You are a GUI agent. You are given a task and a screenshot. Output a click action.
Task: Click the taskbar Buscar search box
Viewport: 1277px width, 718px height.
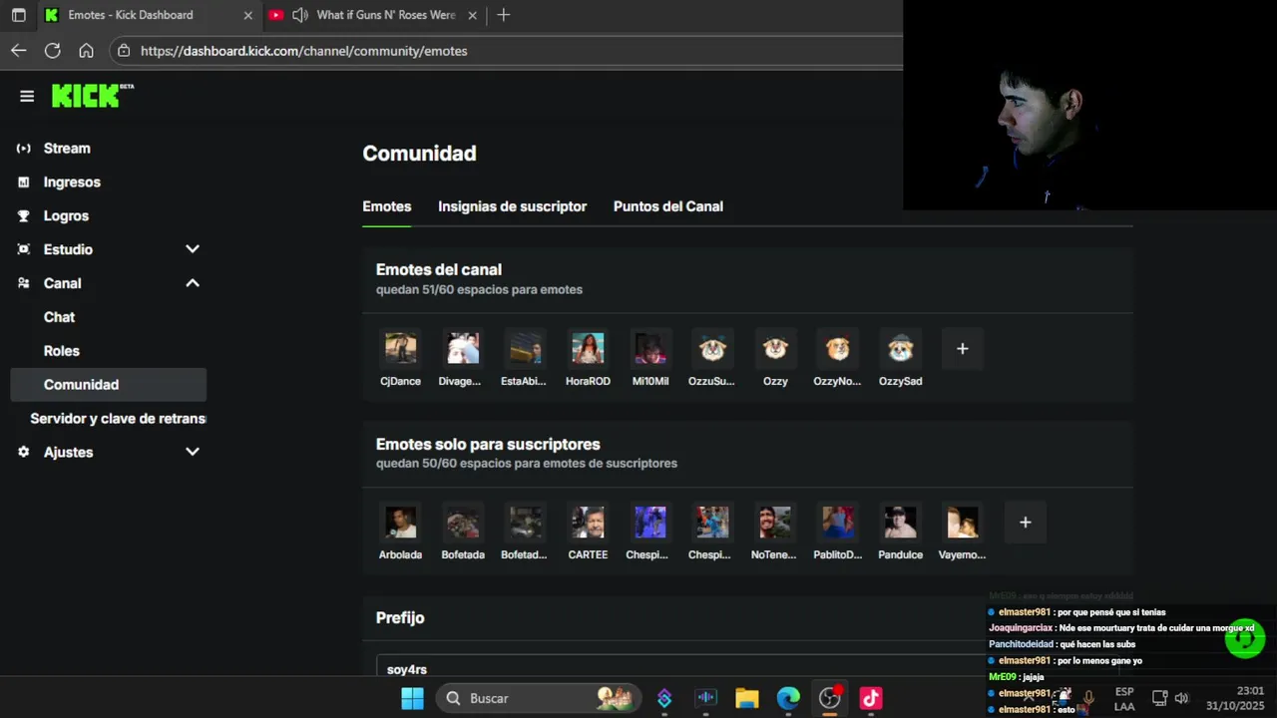[539, 698]
